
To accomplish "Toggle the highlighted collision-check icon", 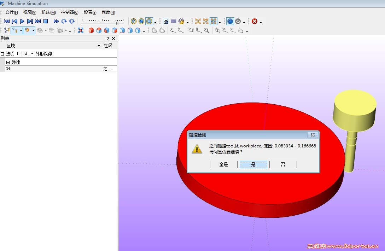I will pyautogui.click(x=214, y=21).
